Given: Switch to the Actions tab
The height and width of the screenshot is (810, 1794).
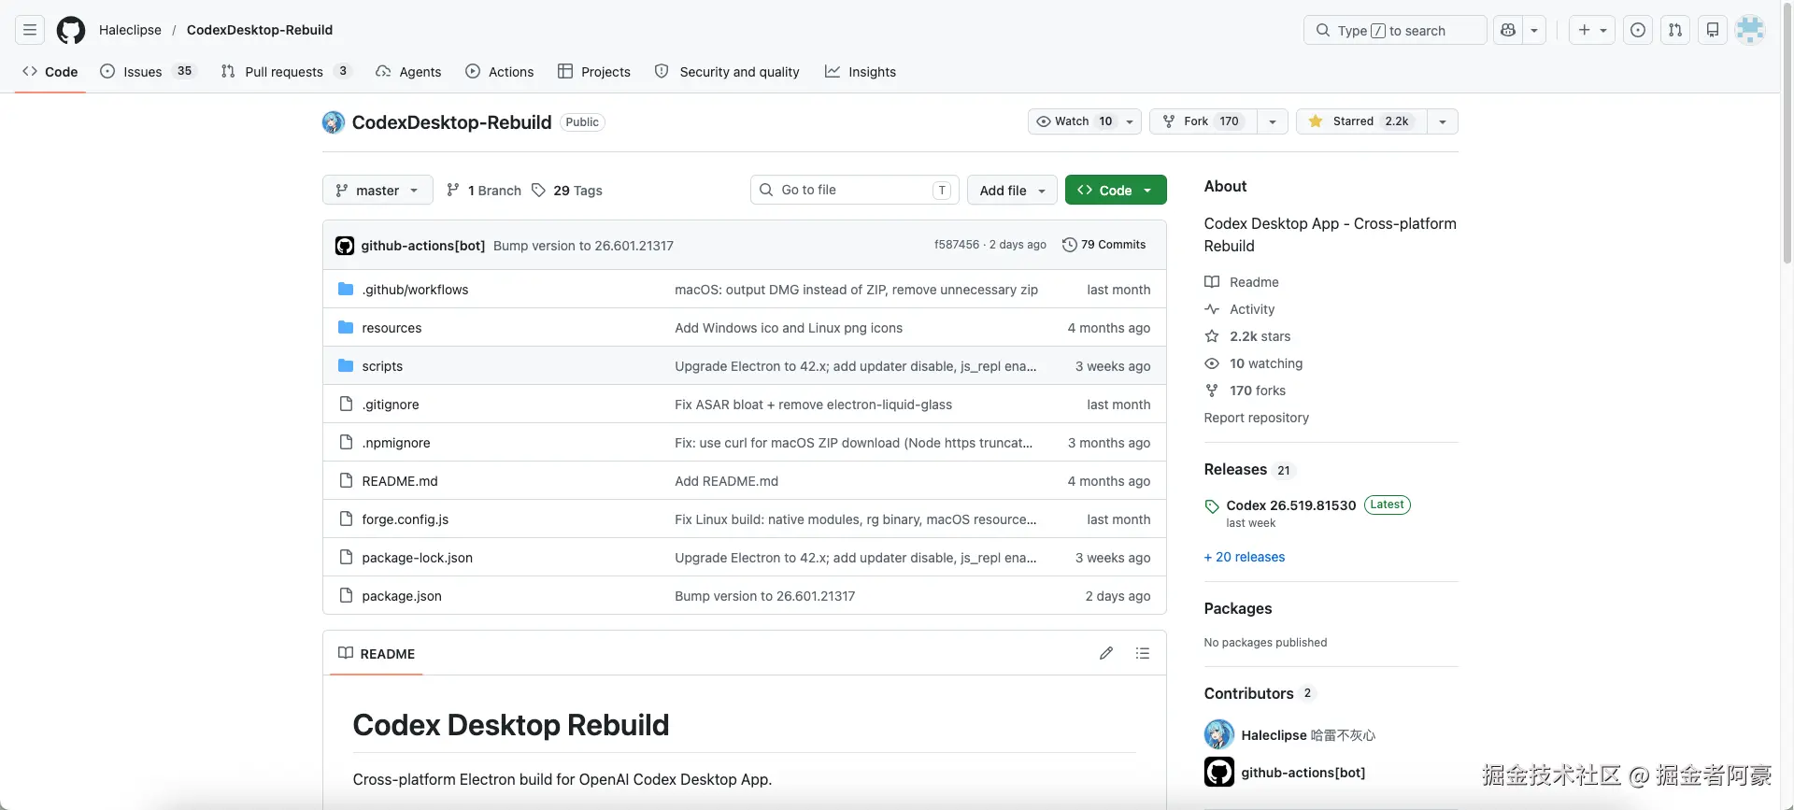Looking at the screenshot, I should tap(500, 72).
